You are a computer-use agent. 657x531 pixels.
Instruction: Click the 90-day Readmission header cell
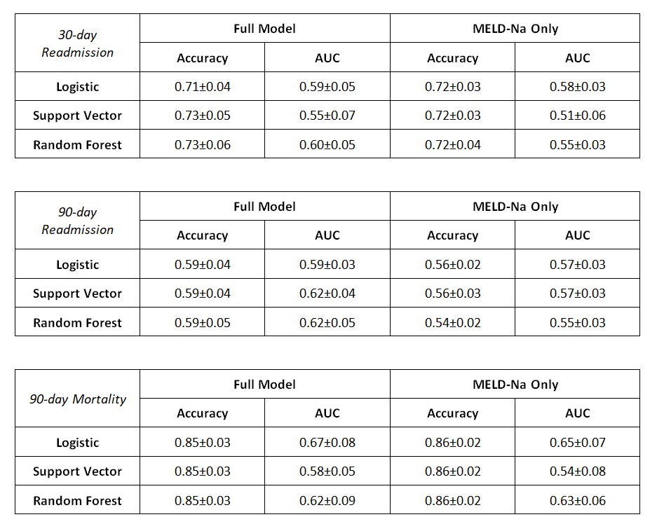(x=77, y=221)
